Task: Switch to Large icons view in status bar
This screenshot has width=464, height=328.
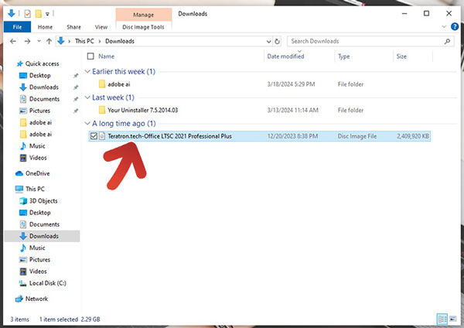Action: [x=452, y=319]
